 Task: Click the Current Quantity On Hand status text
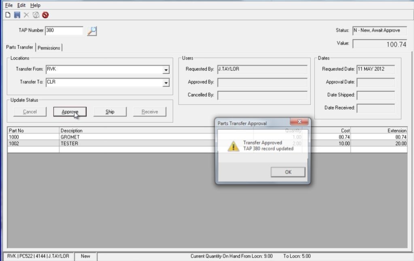[231, 256]
